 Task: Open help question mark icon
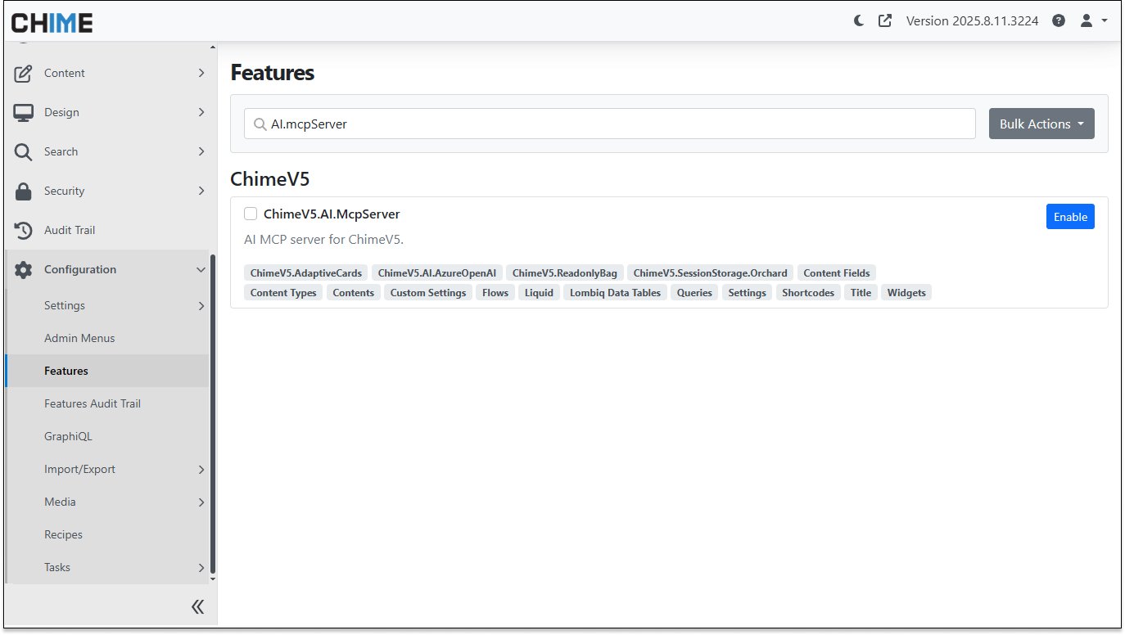[x=1059, y=21]
